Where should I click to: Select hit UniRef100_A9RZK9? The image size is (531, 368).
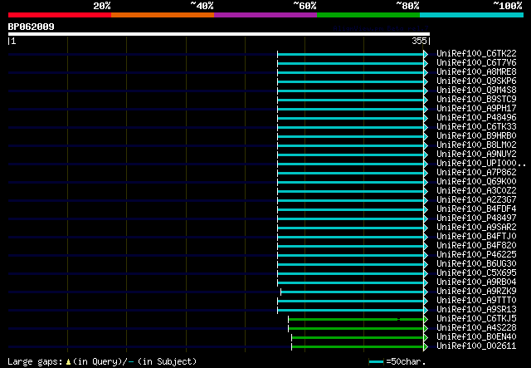tap(476, 292)
